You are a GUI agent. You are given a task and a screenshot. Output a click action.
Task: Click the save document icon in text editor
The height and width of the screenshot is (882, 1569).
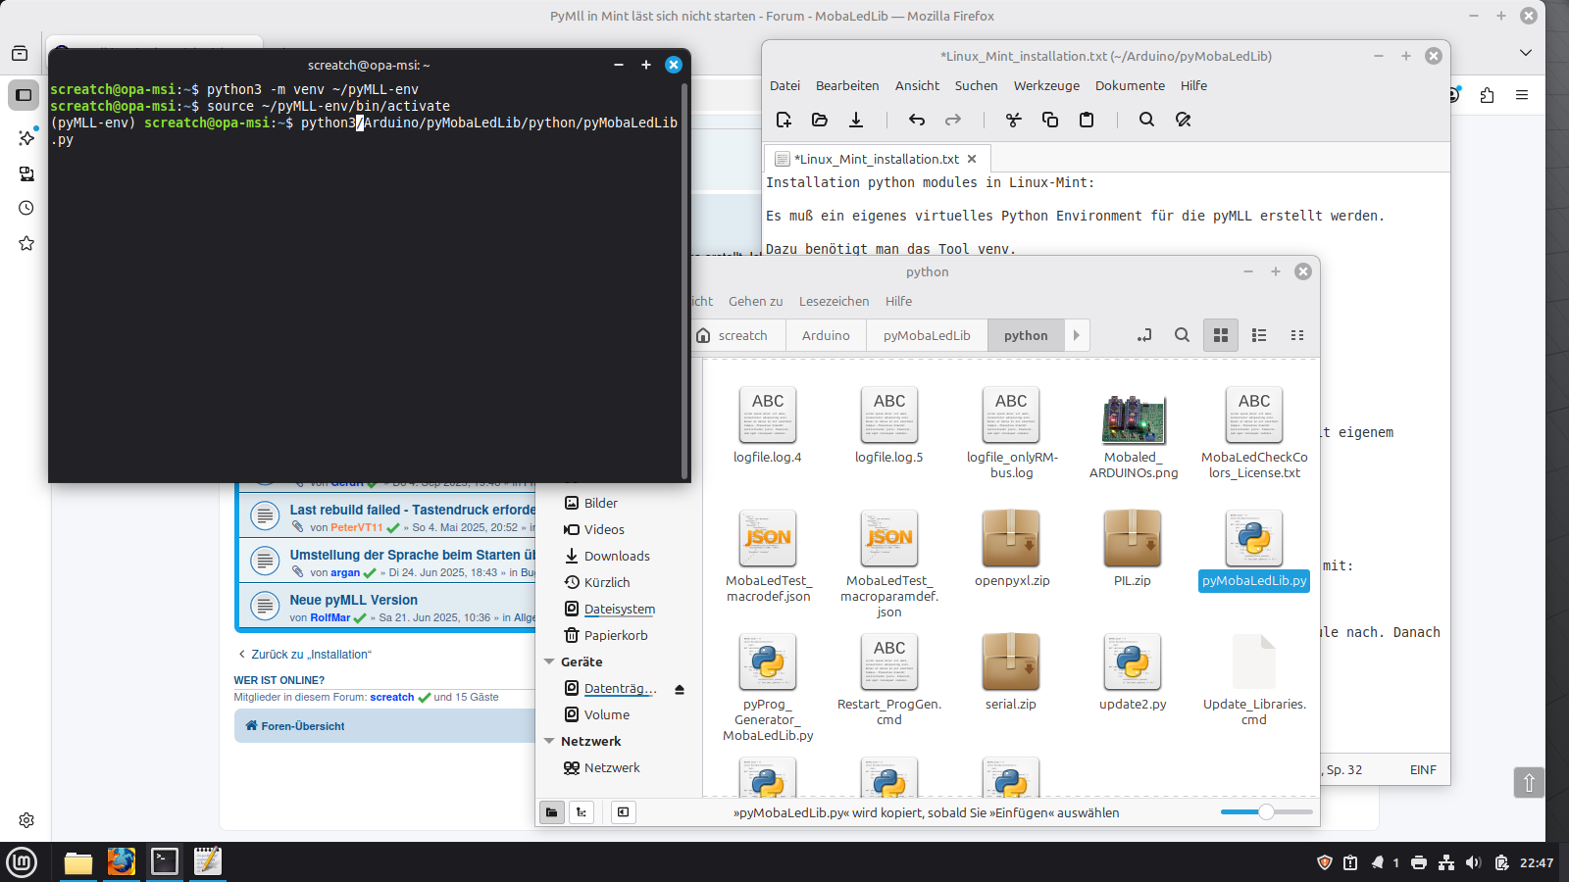[856, 120]
